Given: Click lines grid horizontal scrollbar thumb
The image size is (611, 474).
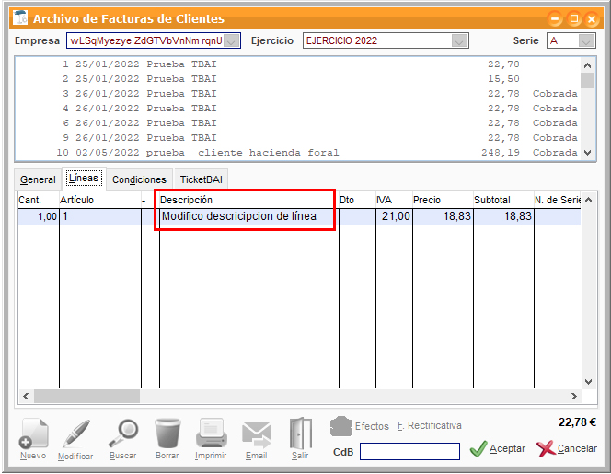Looking at the screenshot, I should [86, 397].
